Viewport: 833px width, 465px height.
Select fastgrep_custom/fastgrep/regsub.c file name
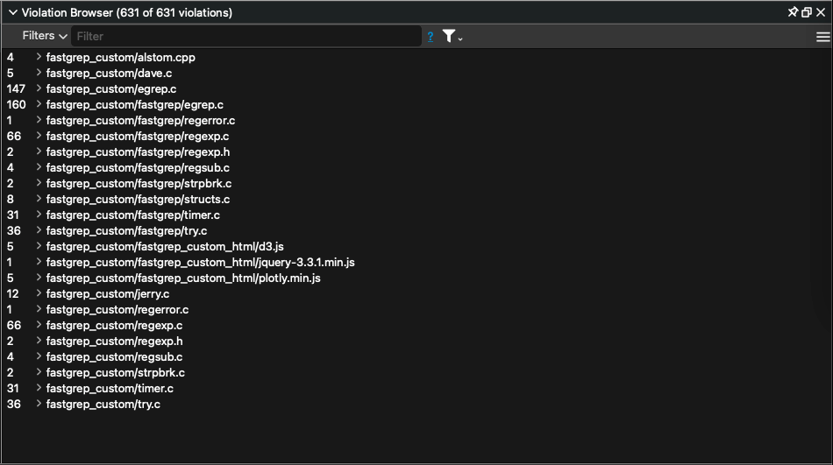click(139, 168)
